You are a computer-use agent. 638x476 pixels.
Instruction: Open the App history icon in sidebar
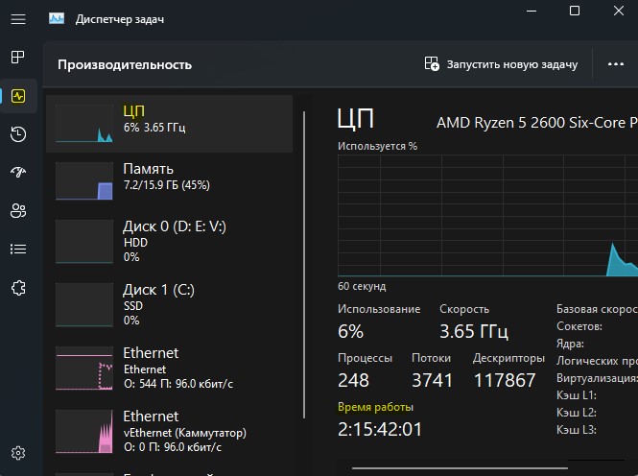coord(18,134)
